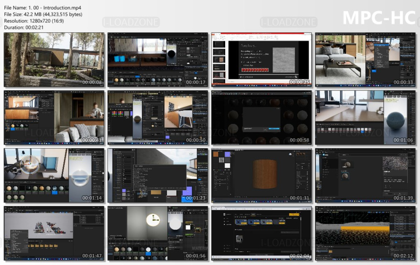Viewport: 420px width, 265px height.
Task: Select the thumbnail stamped 00:01:31
Action: [x=261, y=176]
